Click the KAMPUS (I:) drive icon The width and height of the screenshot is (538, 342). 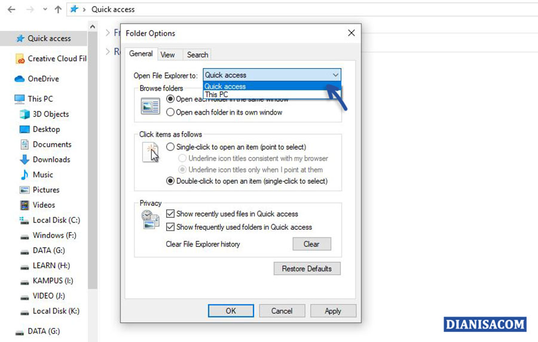(x=25, y=282)
